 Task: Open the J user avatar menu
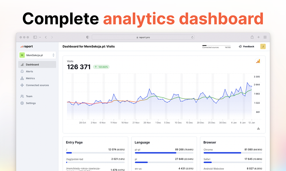tap(263, 46)
